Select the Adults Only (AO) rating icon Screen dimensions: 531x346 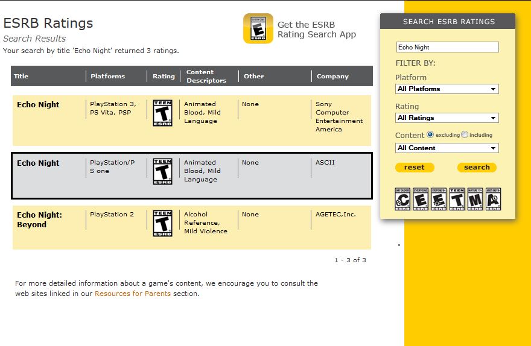(x=493, y=199)
